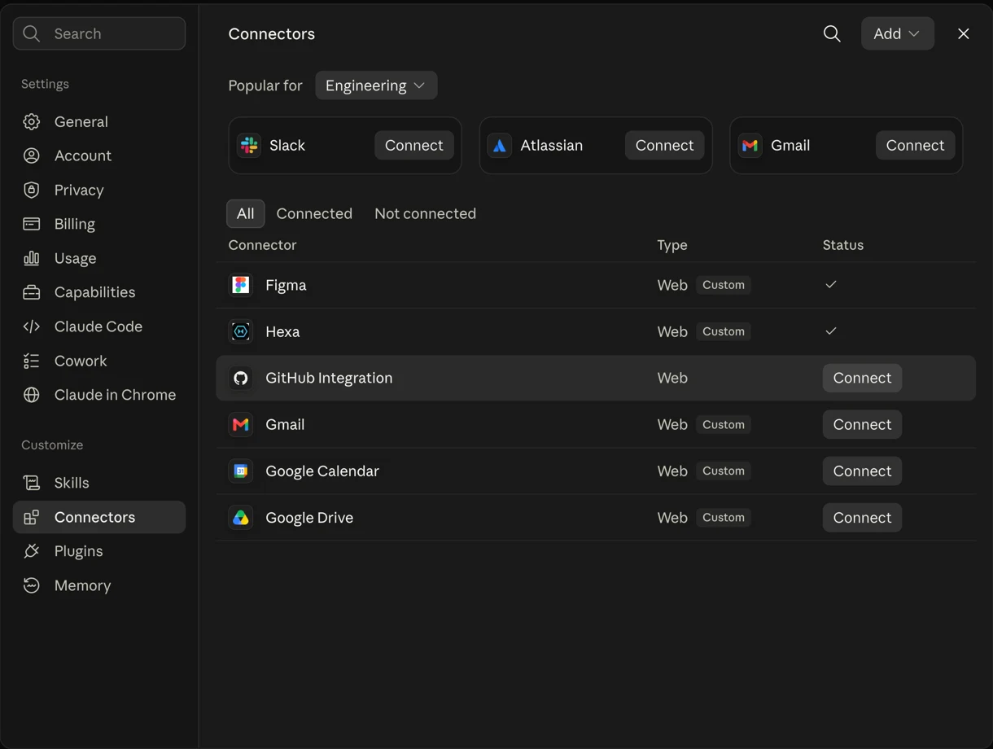This screenshot has width=993, height=749.
Task: Open the Add dropdown menu
Action: (898, 33)
